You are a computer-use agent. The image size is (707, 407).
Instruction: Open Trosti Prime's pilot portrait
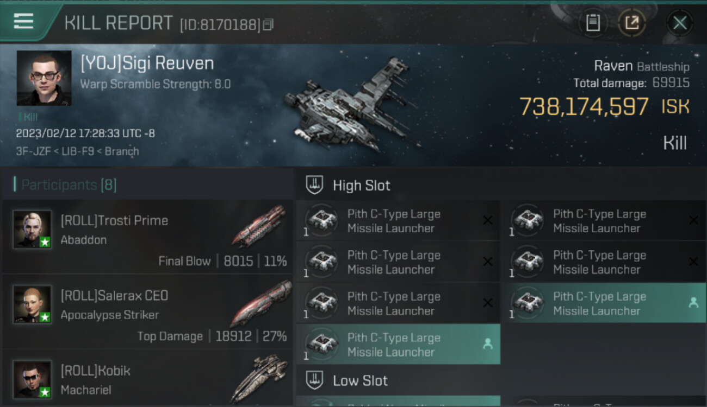33,229
